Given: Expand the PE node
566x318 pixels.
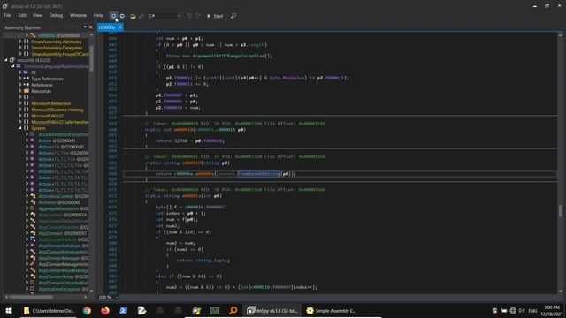Looking at the screenshot, I should click(20, 72).
